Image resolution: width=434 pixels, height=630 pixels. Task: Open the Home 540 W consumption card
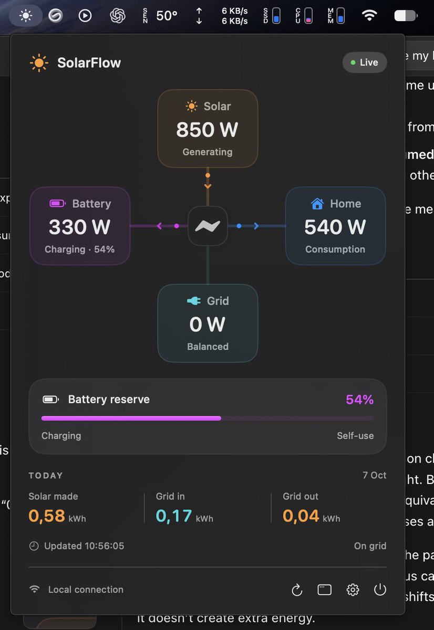(335, 226)
